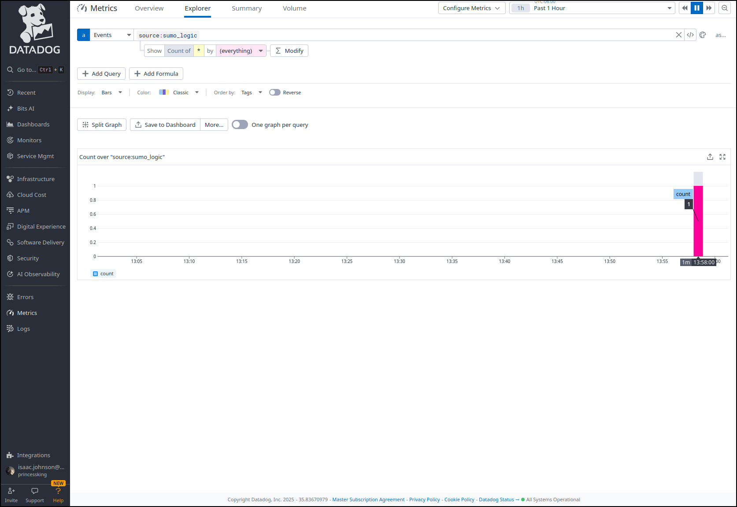
Task: Click the Classic color palette swatch
Action: (x=164, y=93)
